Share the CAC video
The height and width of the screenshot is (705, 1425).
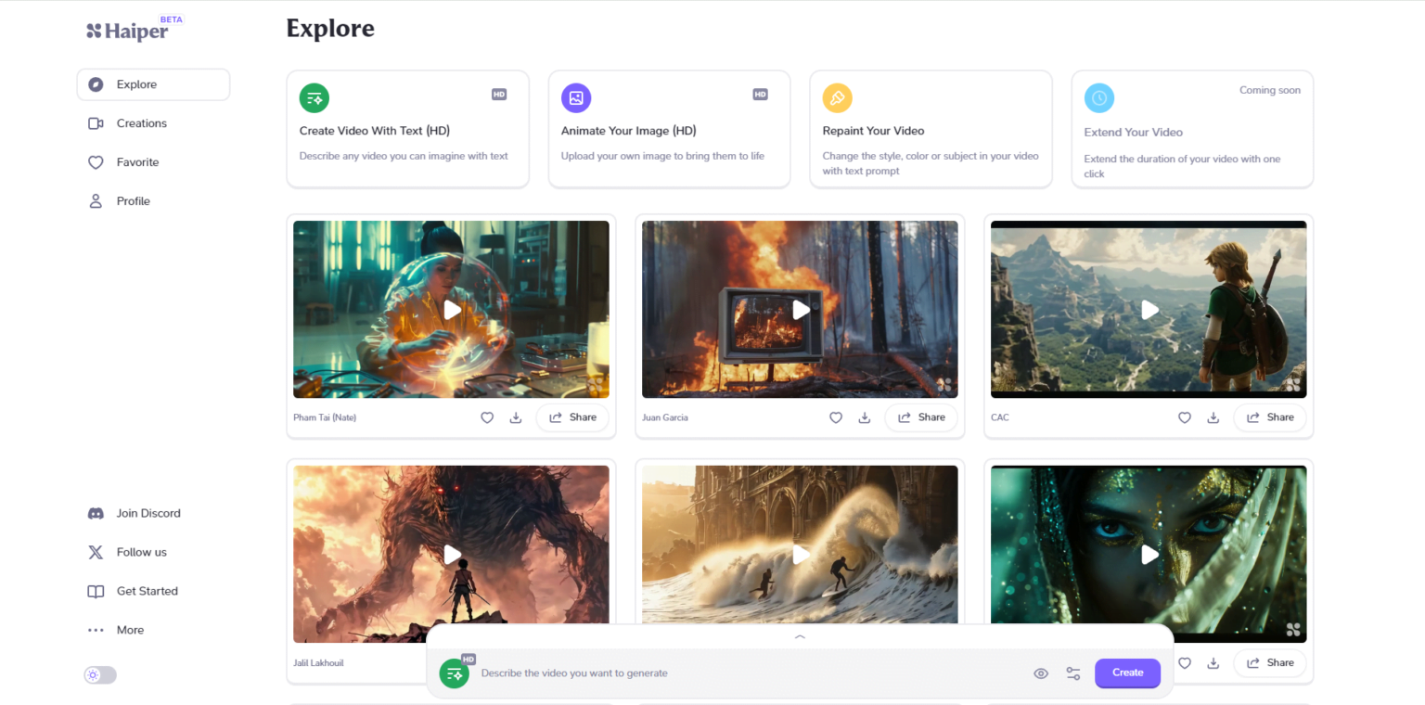1270,417
